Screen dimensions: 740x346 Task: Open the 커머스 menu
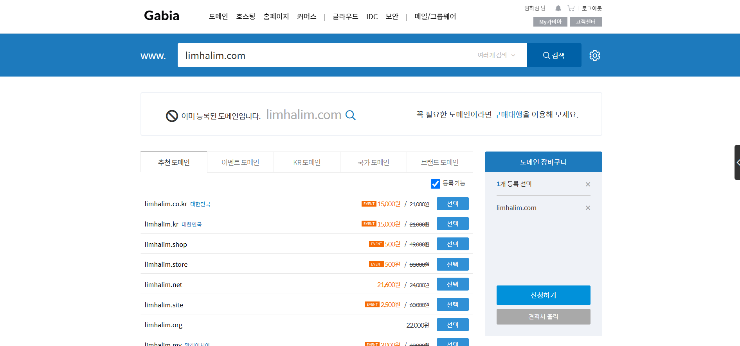tap(307, 16)
